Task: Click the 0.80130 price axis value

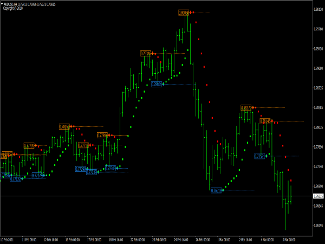Action: click(318, 9)
